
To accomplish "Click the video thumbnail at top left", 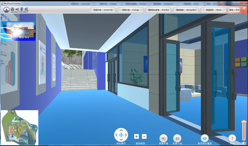I will (18, 31).
